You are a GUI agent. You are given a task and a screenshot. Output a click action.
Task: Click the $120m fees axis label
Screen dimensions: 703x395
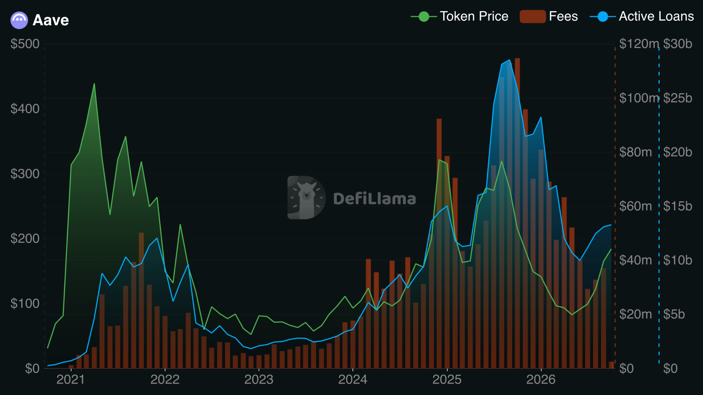[638, 44]
